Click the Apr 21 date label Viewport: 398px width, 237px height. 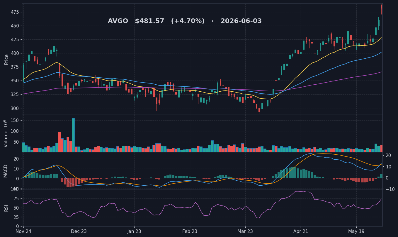click(x=301, y=231)
